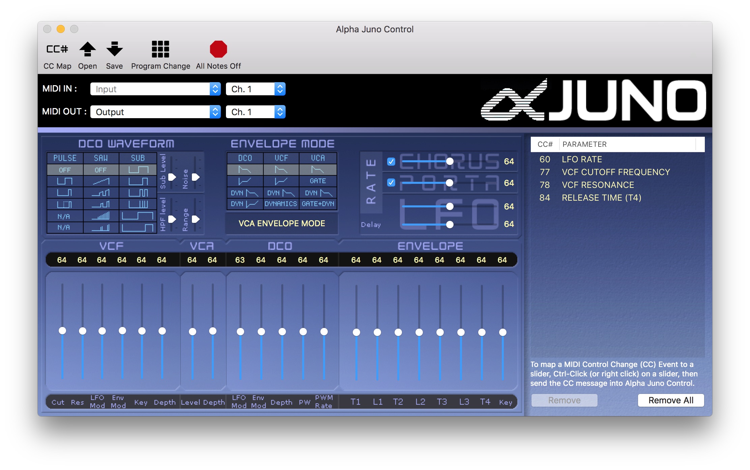Uncheck the PORTA checkbox
750x470 pixels.
click(392, 183)
